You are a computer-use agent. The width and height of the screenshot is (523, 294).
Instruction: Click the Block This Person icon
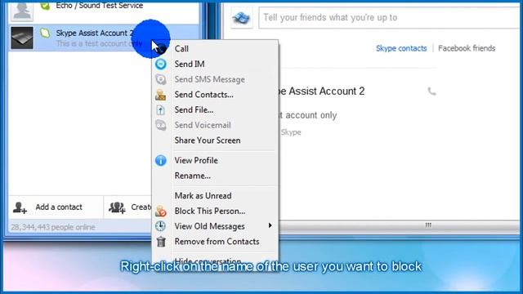point(161,211)
